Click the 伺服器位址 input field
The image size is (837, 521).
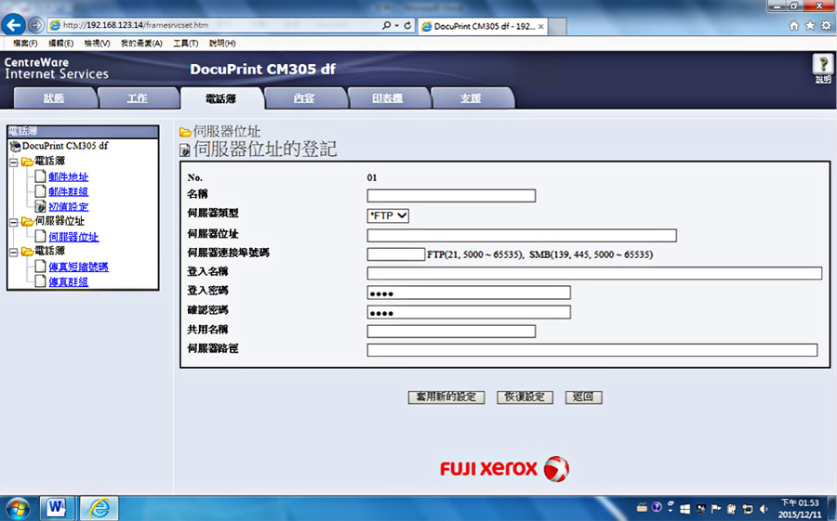point(522,235)
